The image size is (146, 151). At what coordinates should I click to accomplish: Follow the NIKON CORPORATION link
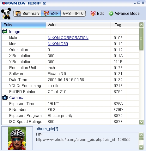tap(68, 38)
